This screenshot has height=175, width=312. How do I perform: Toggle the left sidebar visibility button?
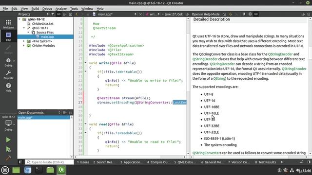20,162
